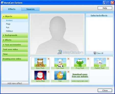Screen dimensions: 115x94
Task: Open the Drawing over video section
Action: [x=15, y=59]
